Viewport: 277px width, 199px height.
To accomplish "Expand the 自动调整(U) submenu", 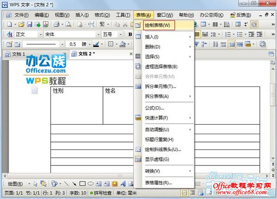I will [190, 130].
